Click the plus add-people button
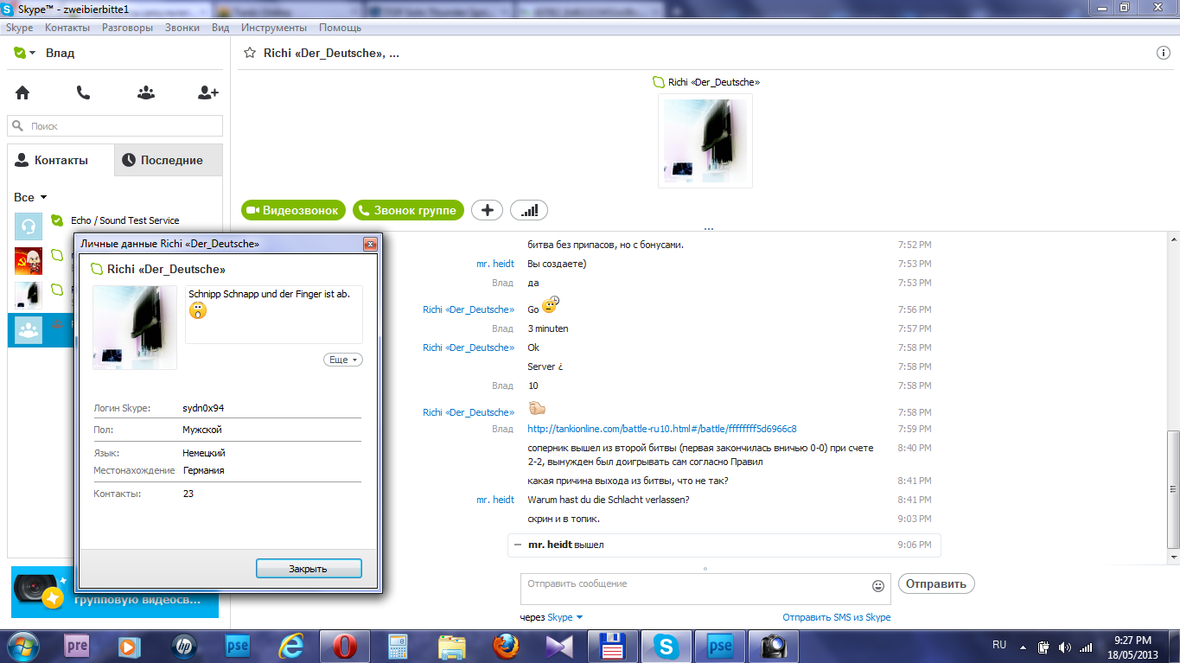The image size is (1180, 663). pos(488,210)
